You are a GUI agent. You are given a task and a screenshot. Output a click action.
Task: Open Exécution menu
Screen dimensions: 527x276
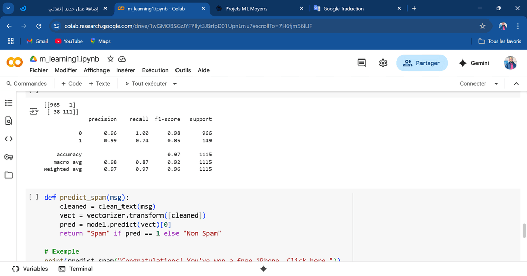tap(155, 70)
